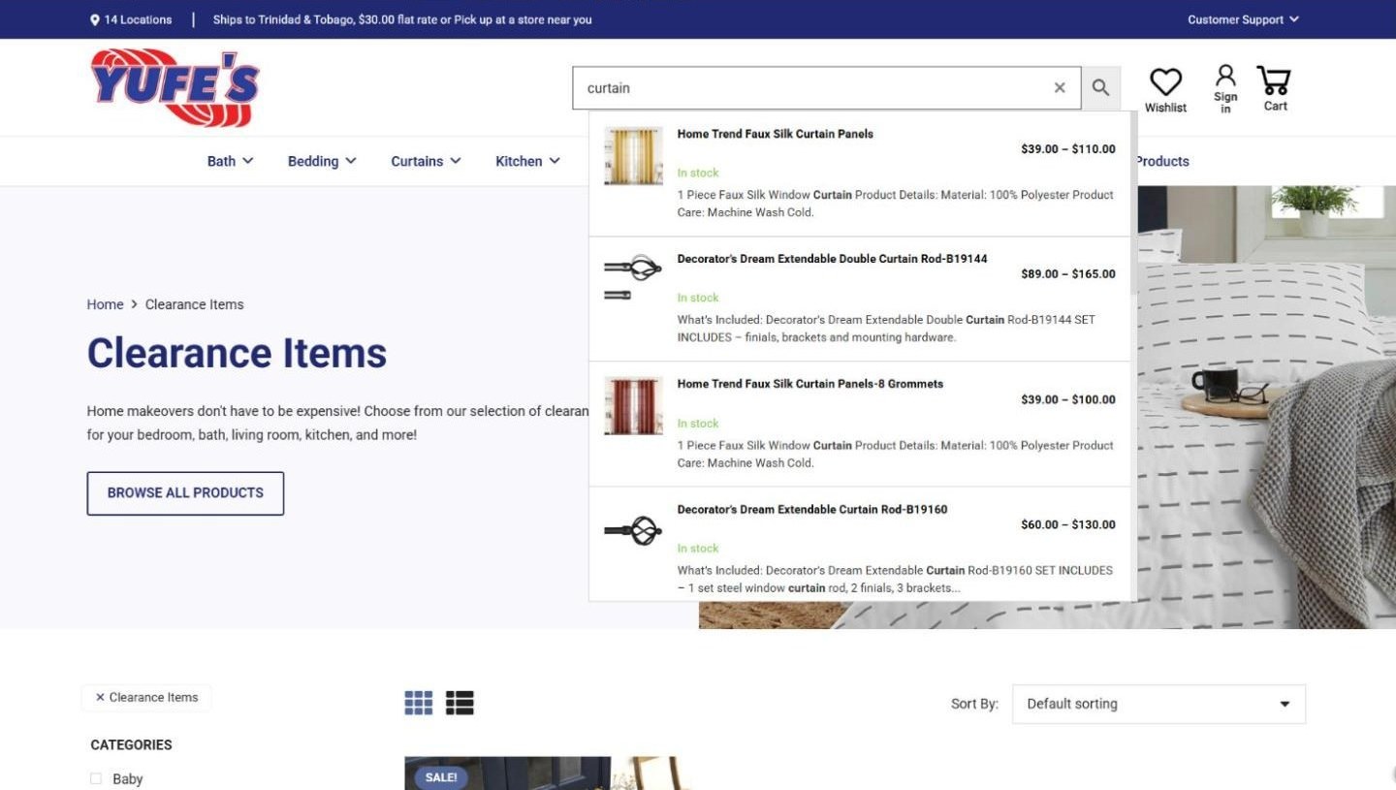Switch to list view icon
1396x790 pixels.
460,703
